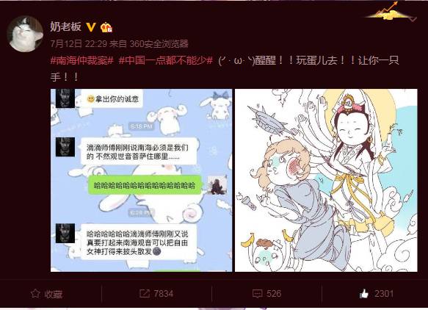Screen dimensions: 428x310
Task: Open reposts count 7834
Action: [x=163, y=294]
